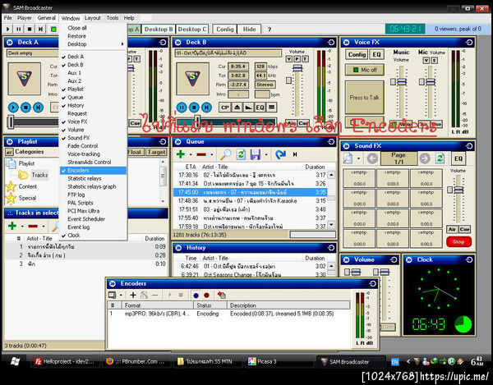Click the green plus icon in Queue toolbar
493x385 pixels.
click(181, 154)
